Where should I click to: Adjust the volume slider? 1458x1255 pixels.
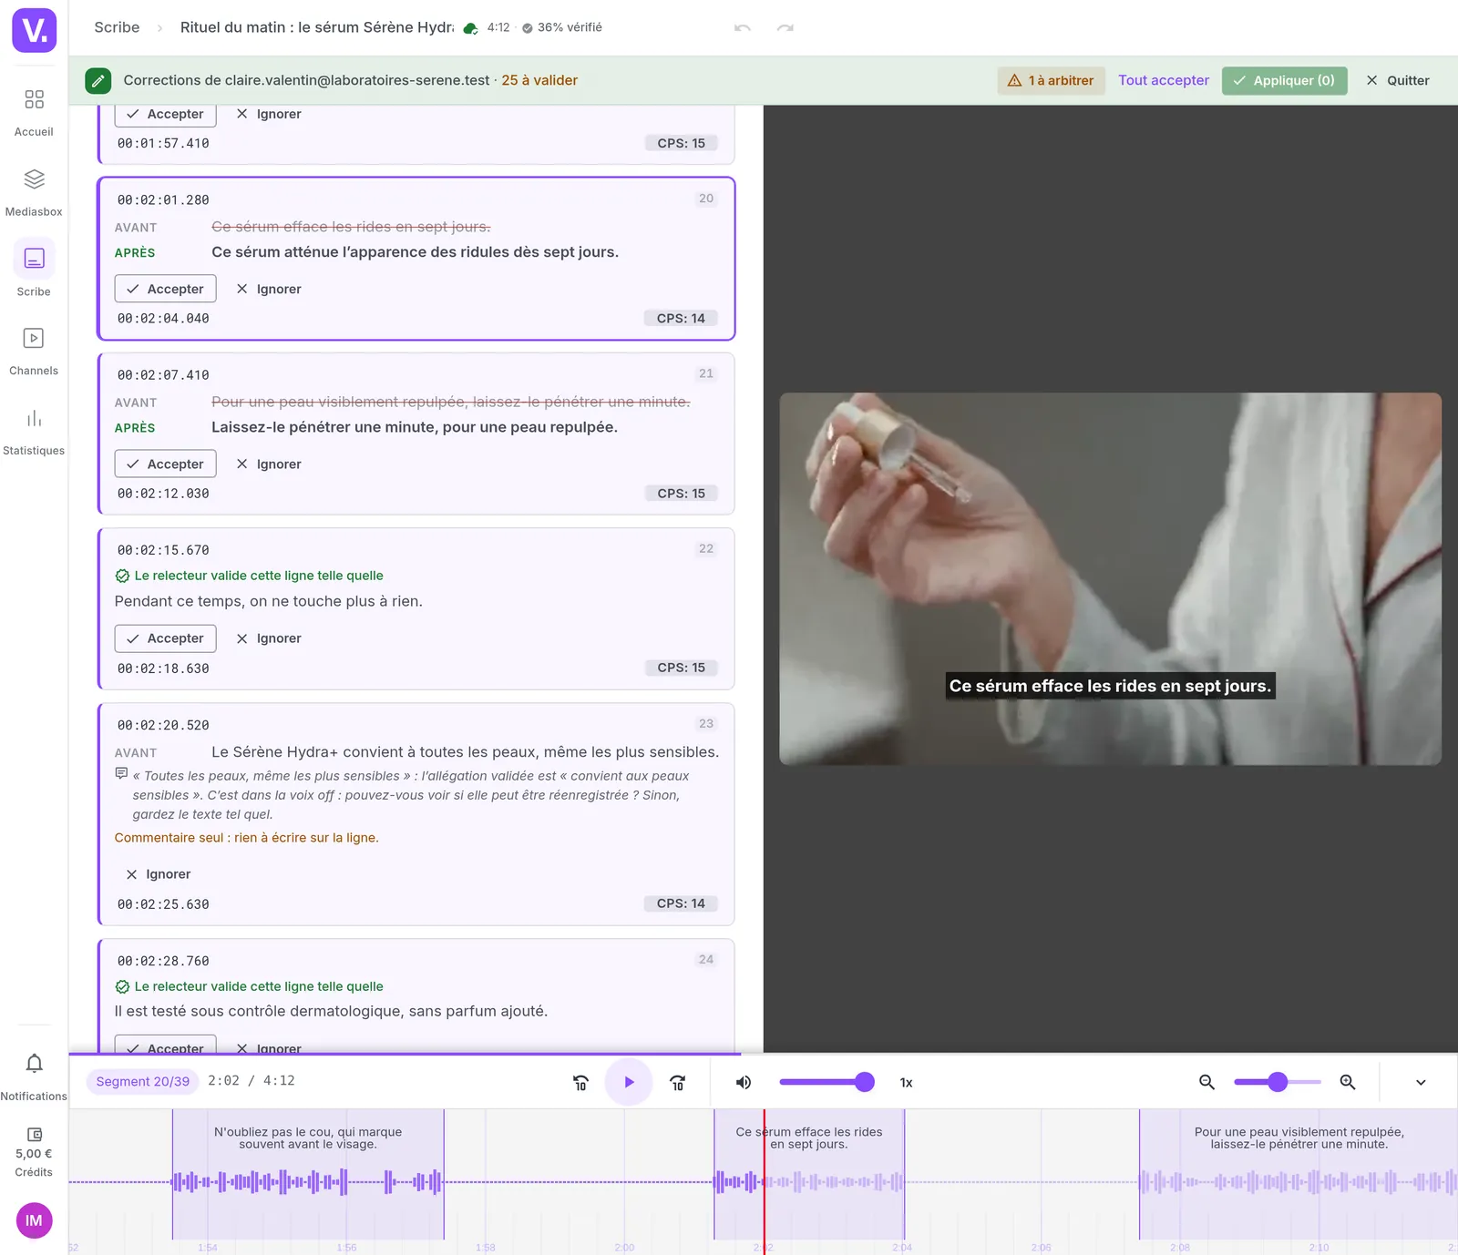pyautogui.click(x=827, y=1082)
